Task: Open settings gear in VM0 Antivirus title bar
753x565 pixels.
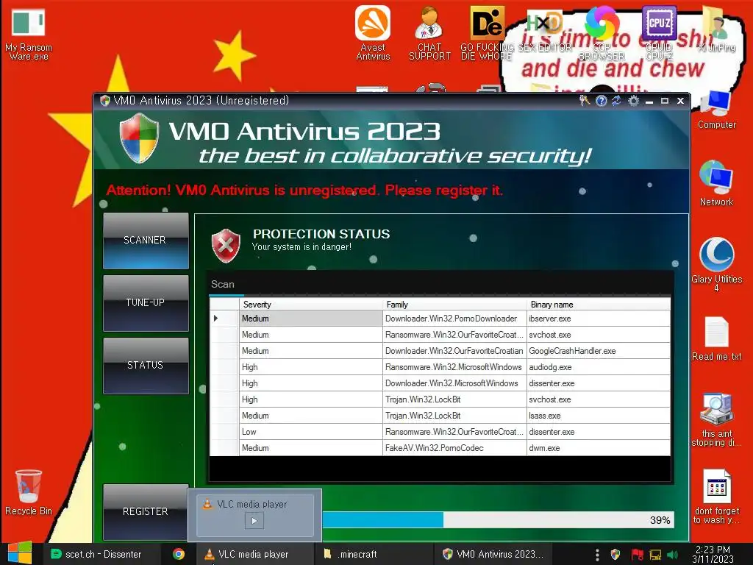Action: click(x=633, y=100)
